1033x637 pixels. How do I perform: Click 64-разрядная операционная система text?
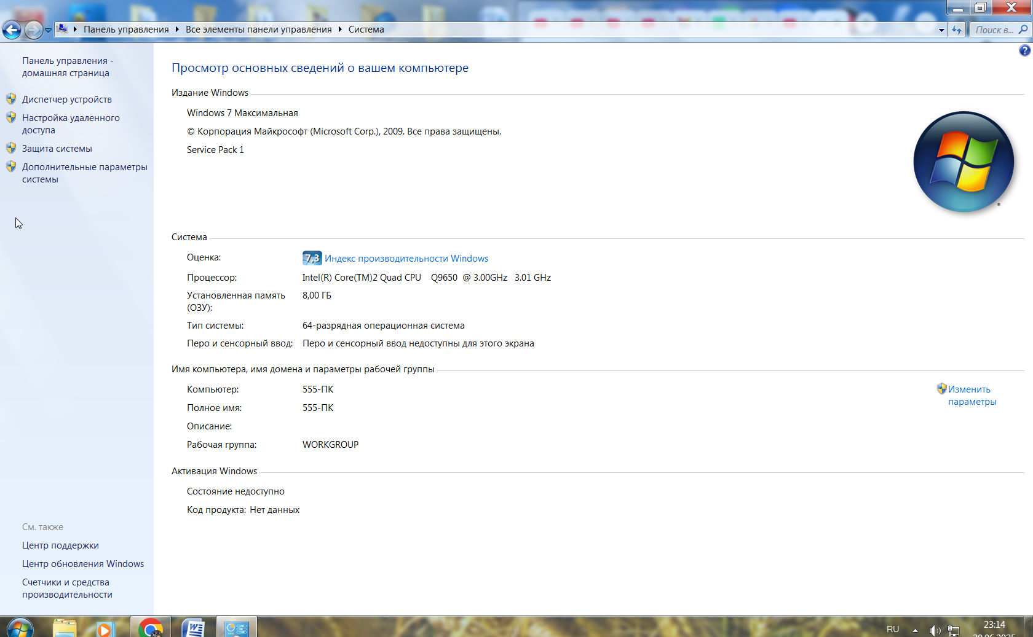click(x=384, y=326)
